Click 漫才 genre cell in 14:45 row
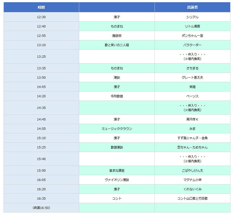 pyautogui.click(x=117, y=119)
